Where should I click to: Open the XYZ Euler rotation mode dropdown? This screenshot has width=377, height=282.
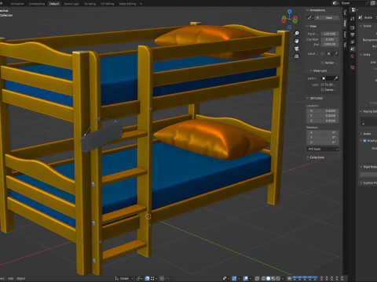323,149
